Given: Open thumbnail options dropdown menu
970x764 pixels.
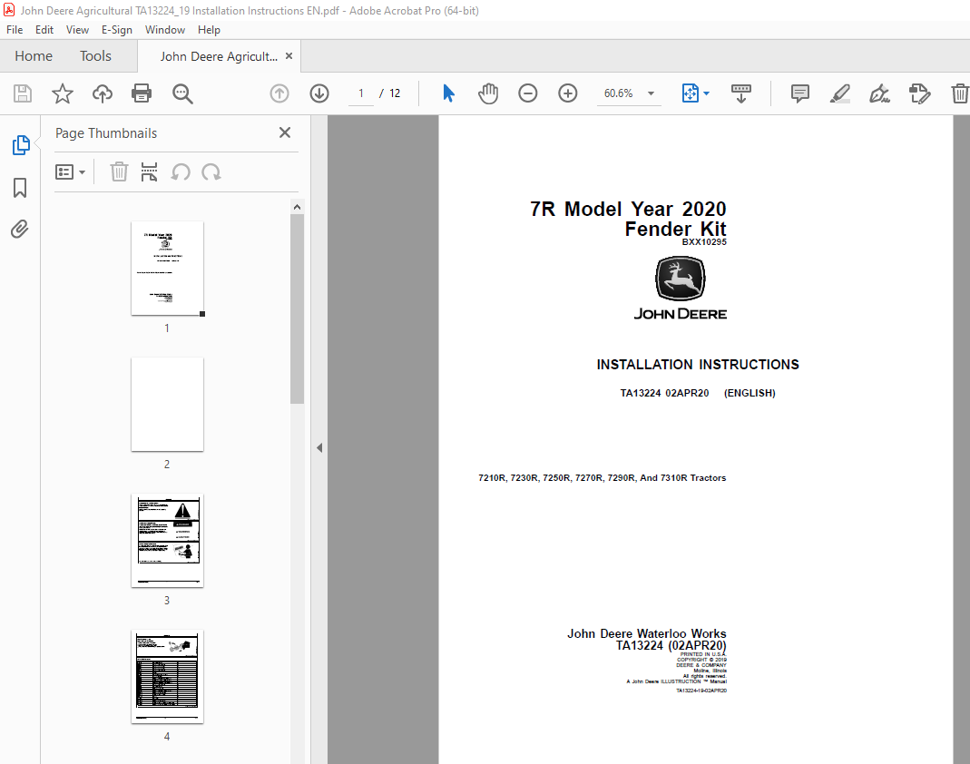Looking at the screenshot, I should click(x=70, y=172).
